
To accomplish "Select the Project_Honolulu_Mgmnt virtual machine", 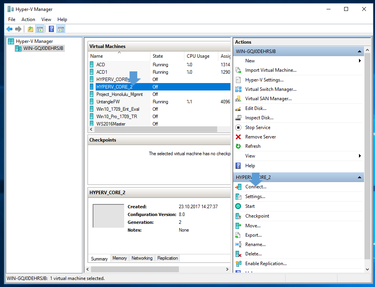I will pos(159,94).
